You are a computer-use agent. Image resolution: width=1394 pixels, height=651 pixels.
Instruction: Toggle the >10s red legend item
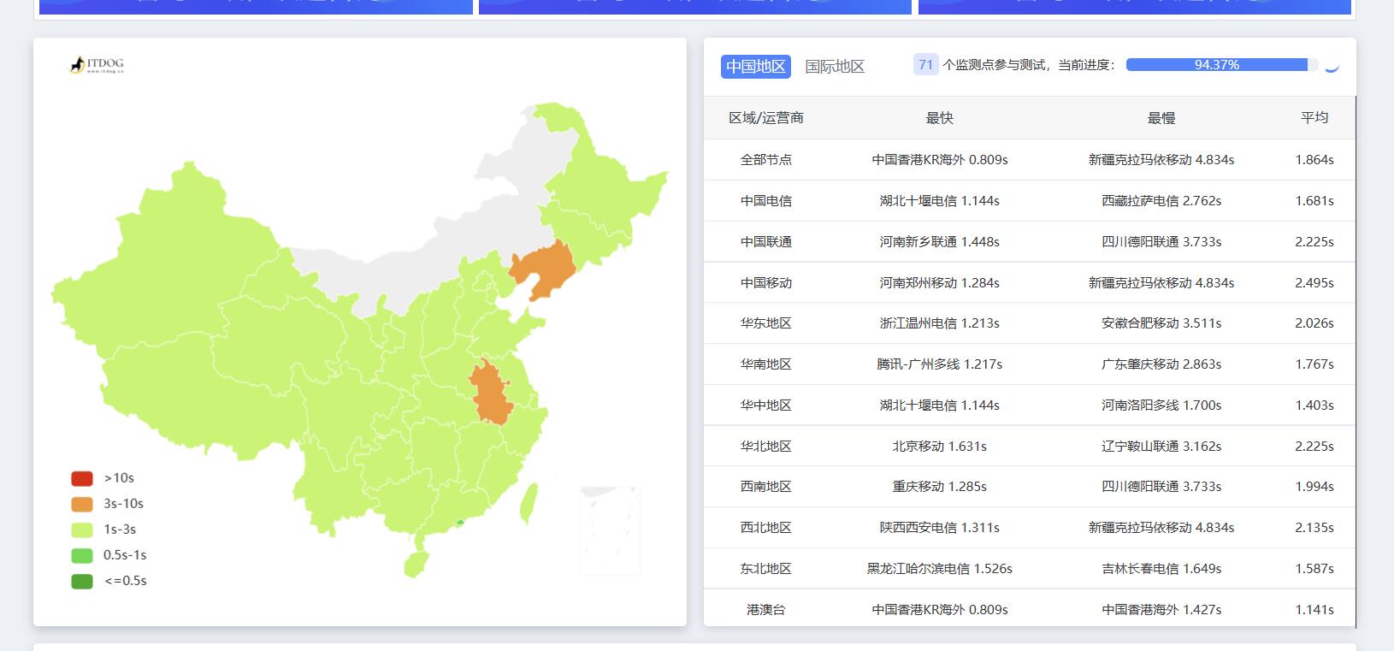tap(103, 478)
